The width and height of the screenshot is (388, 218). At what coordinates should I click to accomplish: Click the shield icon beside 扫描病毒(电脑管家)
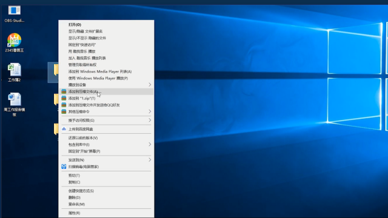tap(64, 167)
